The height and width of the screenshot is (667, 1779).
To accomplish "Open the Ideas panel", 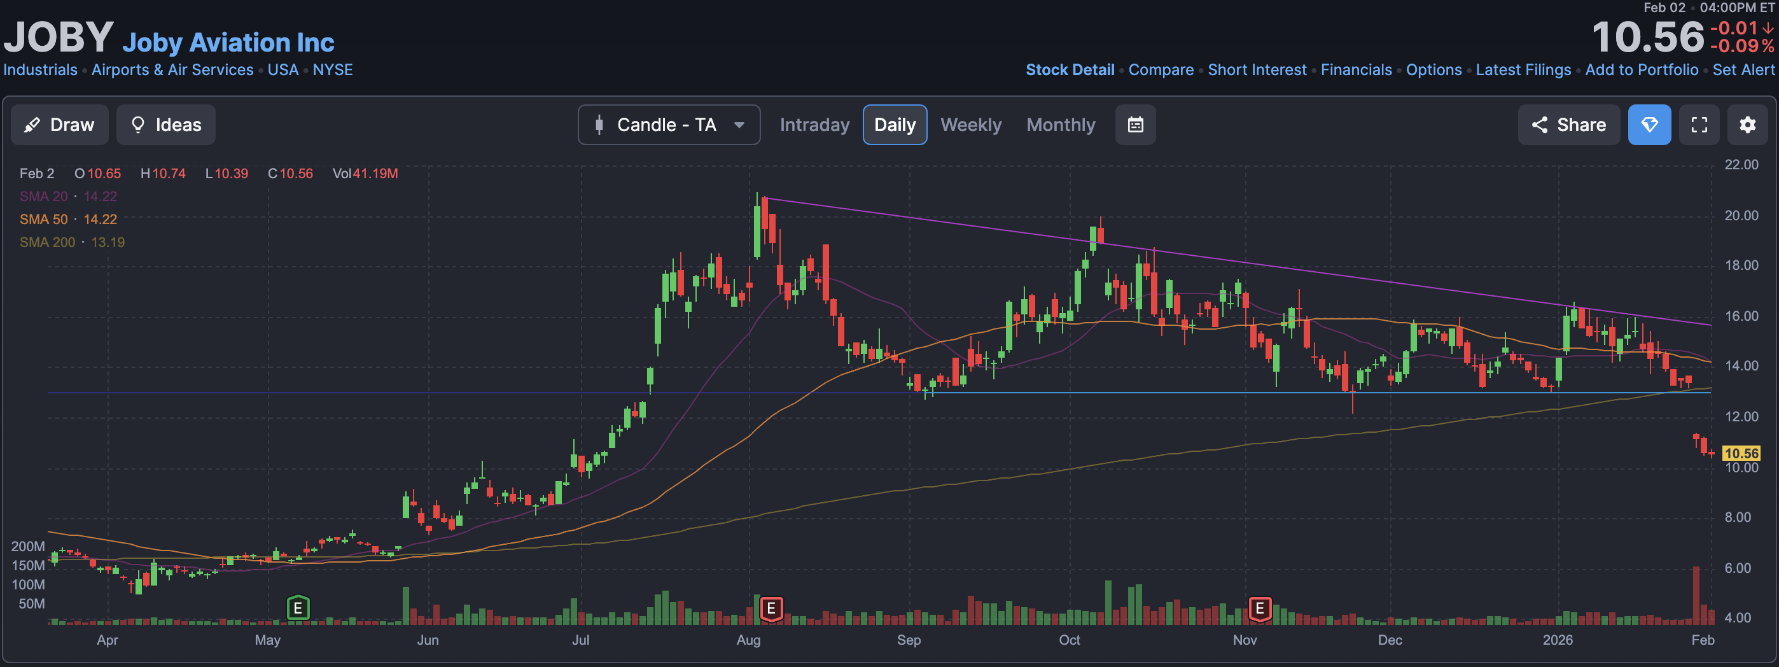I will 165,125.
